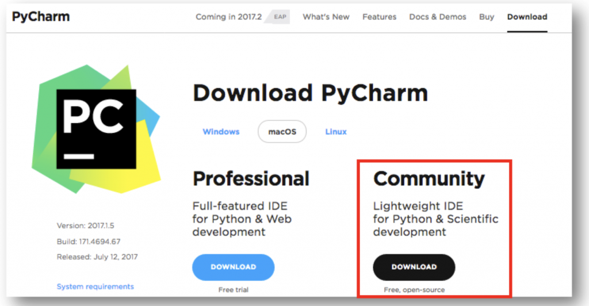Download PyCharm Community edition
Viewport: 589px width, 306px height.
click(x=414, y=267)
